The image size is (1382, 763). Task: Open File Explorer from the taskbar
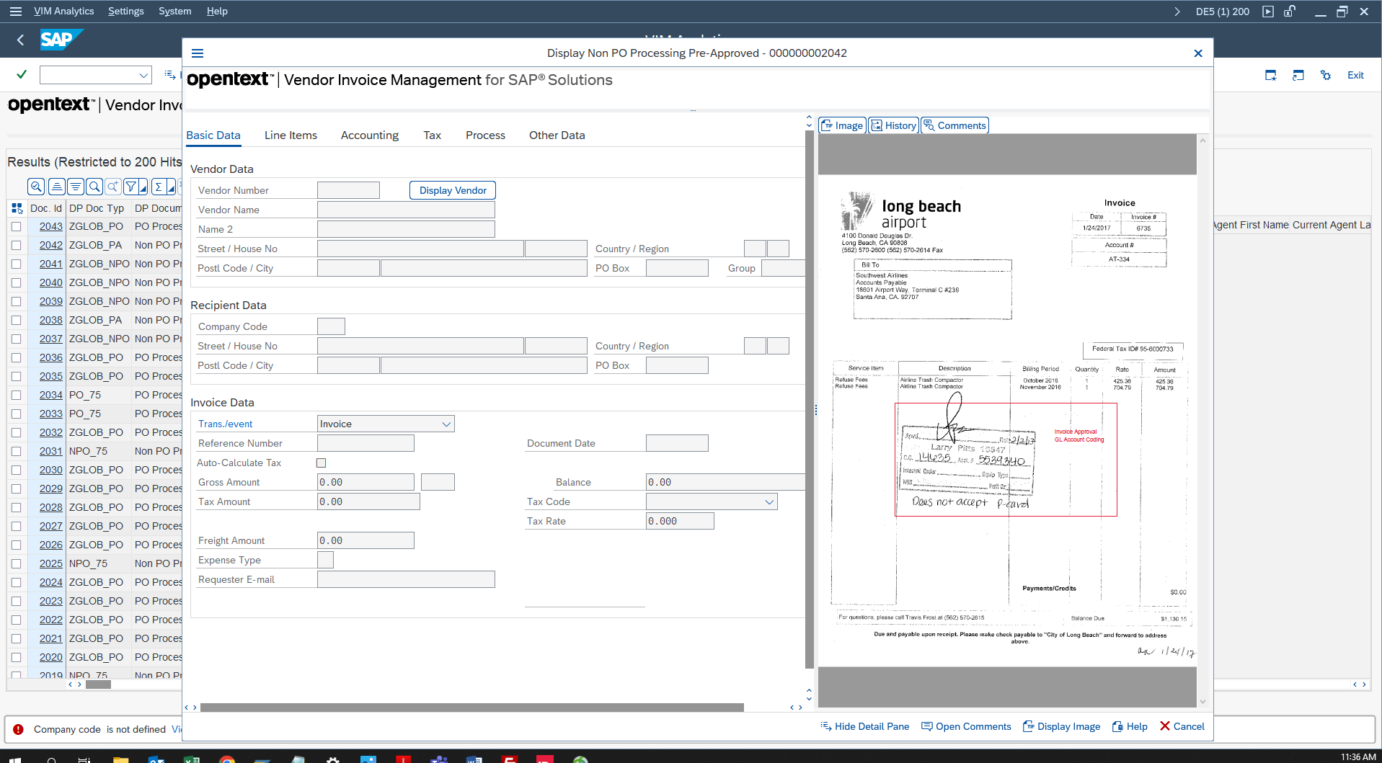click(x=121, y=759)
